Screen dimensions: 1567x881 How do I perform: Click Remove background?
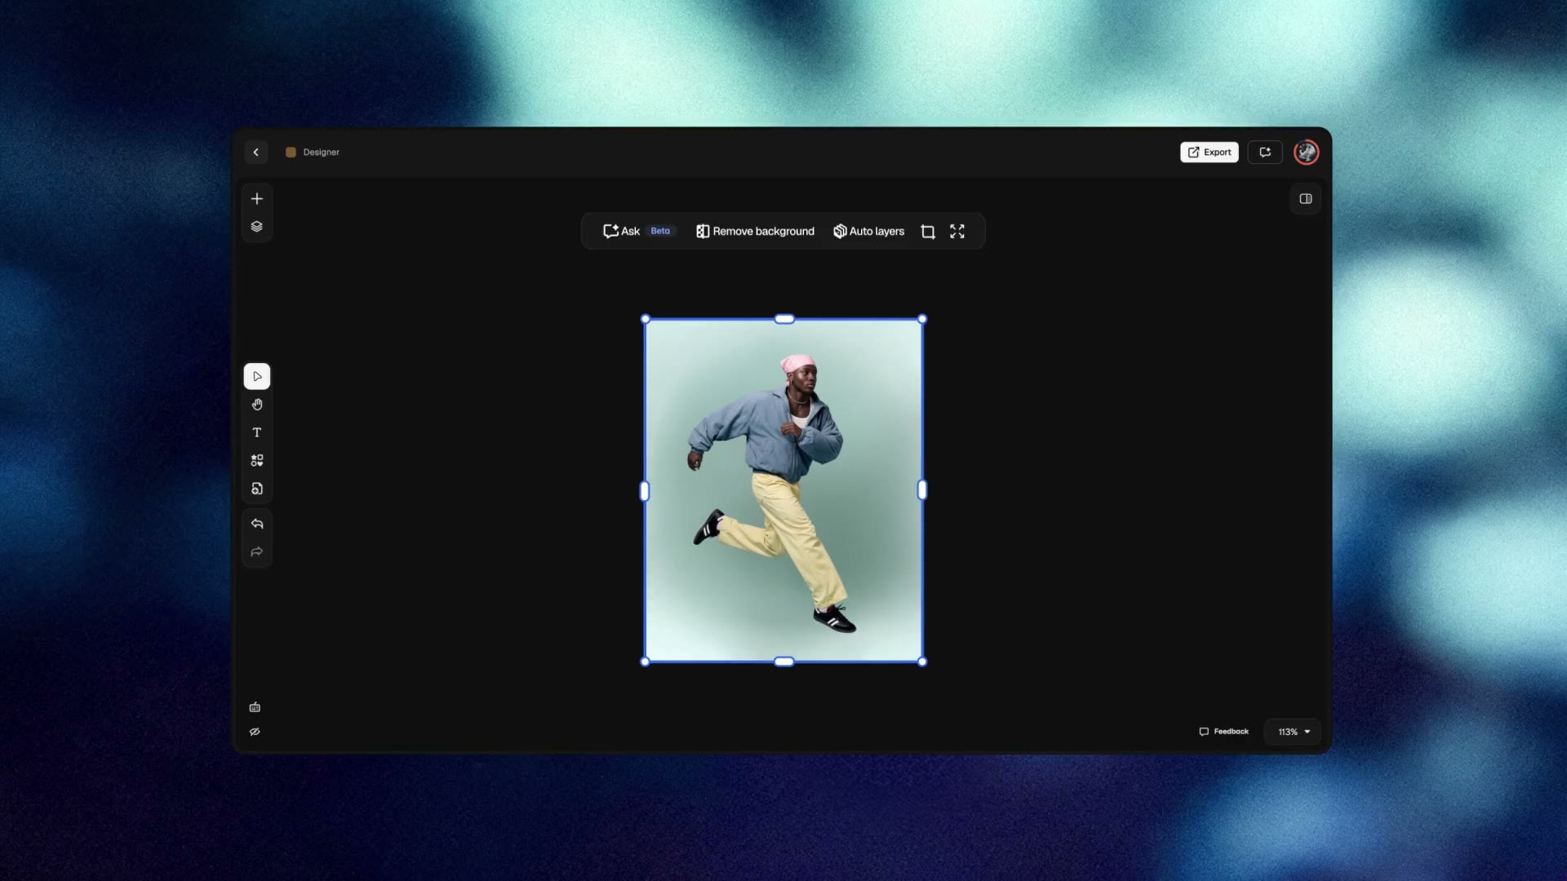(x=755, y=232)
